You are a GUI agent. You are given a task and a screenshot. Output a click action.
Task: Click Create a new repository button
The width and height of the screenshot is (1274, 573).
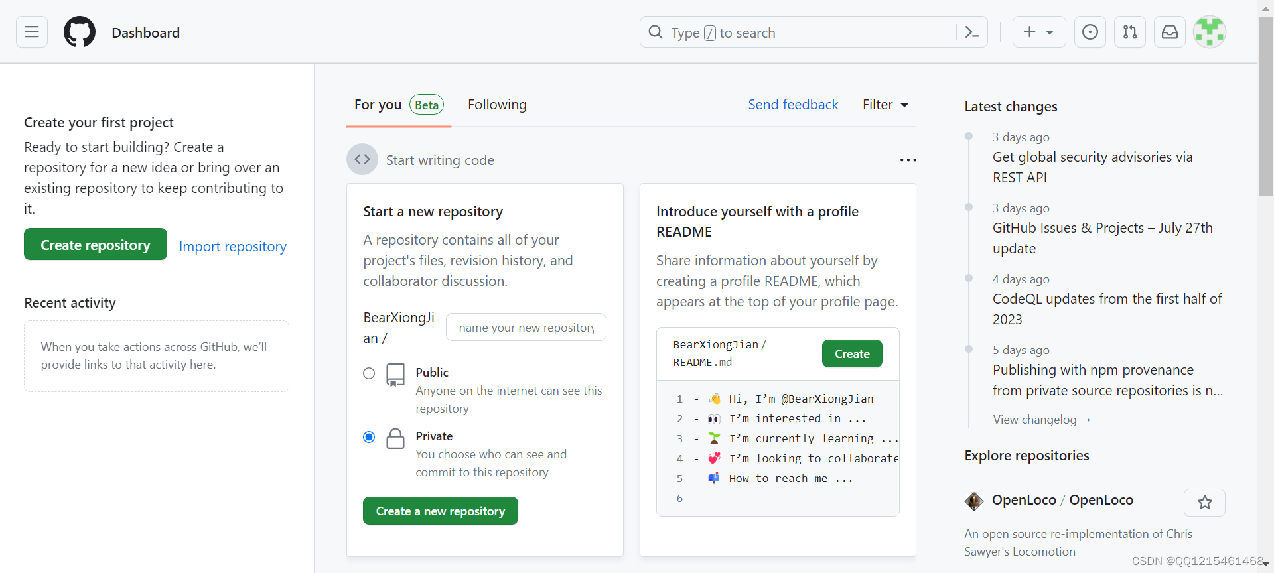[441, 511]
